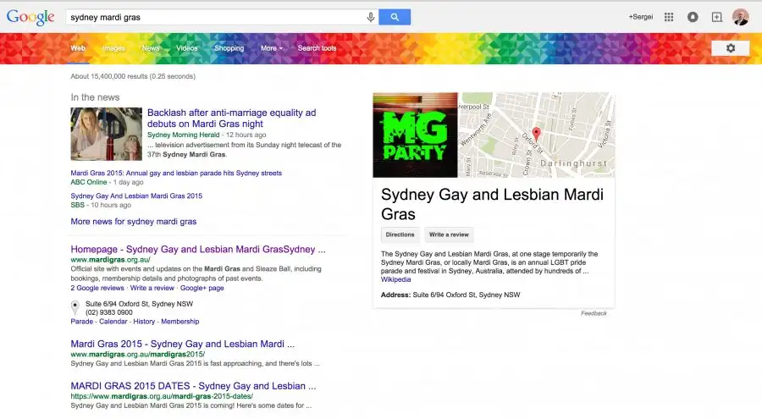762x419 pixels.
Task: Open the account profile picture
Action: point(741,17)
